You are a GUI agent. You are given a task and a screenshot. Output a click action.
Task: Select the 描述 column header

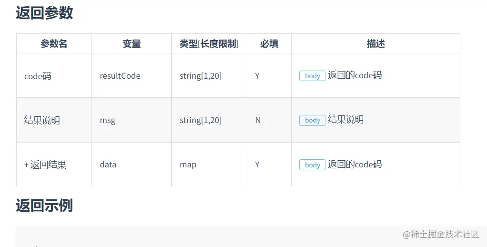coord(375,44)
